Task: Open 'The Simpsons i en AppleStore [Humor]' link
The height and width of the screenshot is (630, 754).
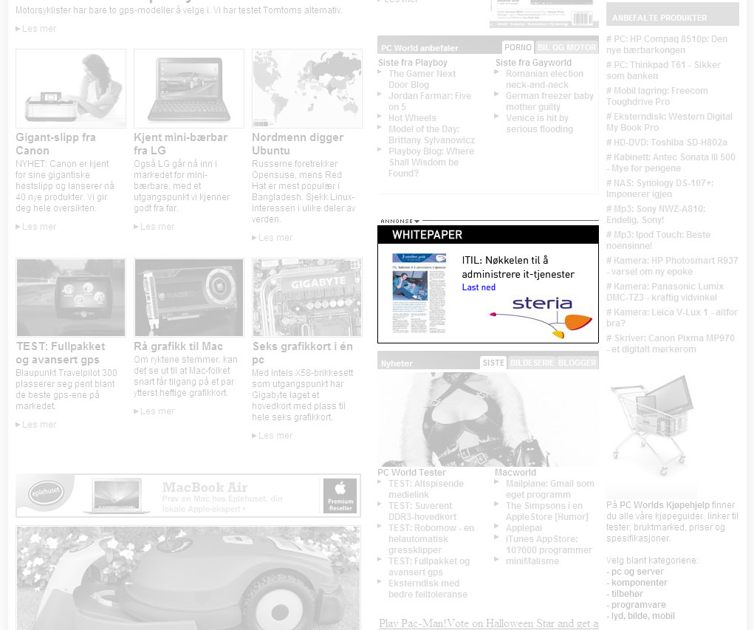Action: (x=546, y=511)
